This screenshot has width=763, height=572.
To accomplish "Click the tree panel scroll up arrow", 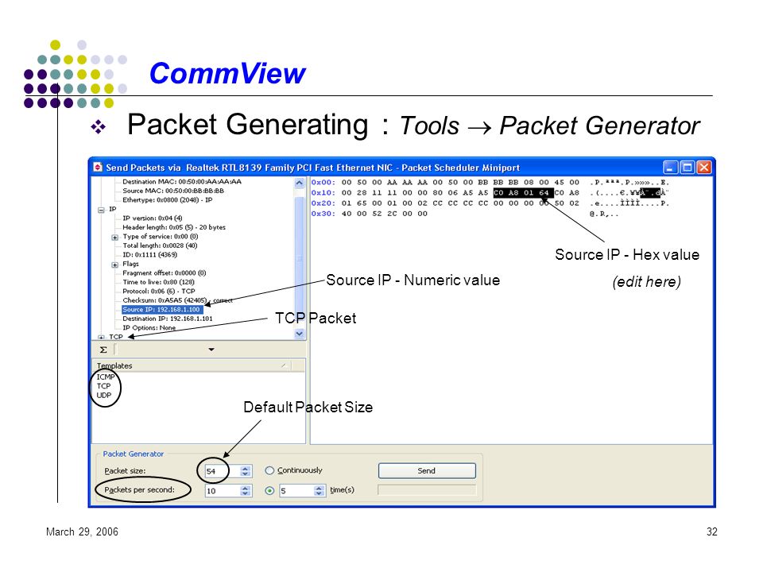I will pyautogui.click(x=300, y=183).
